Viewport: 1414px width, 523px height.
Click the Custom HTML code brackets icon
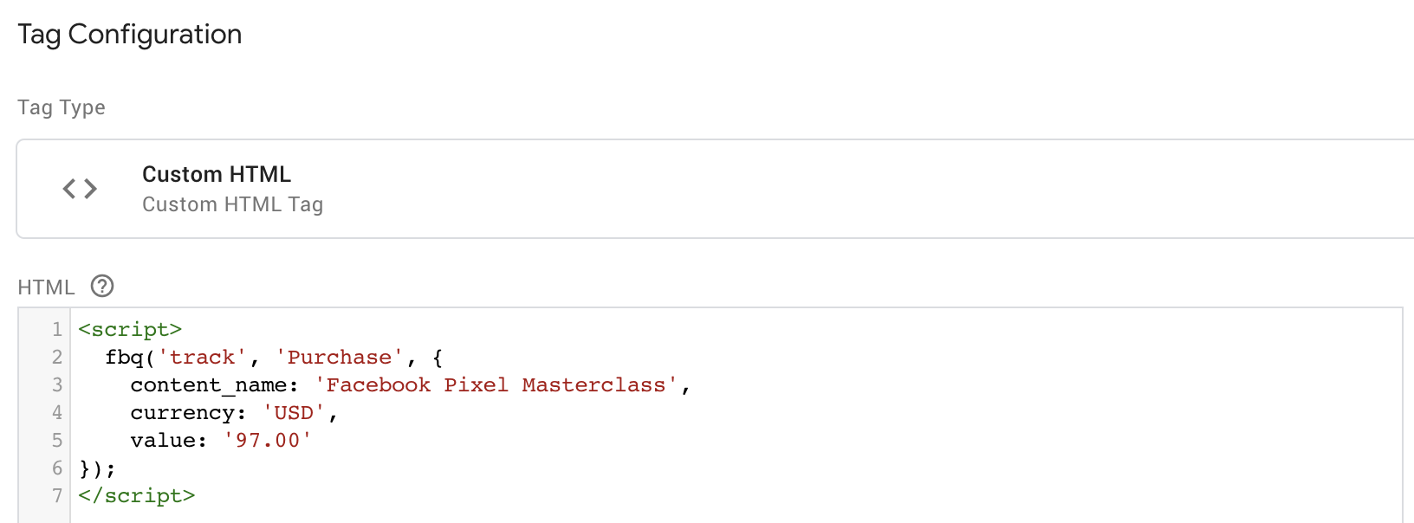tap(80, 189)
